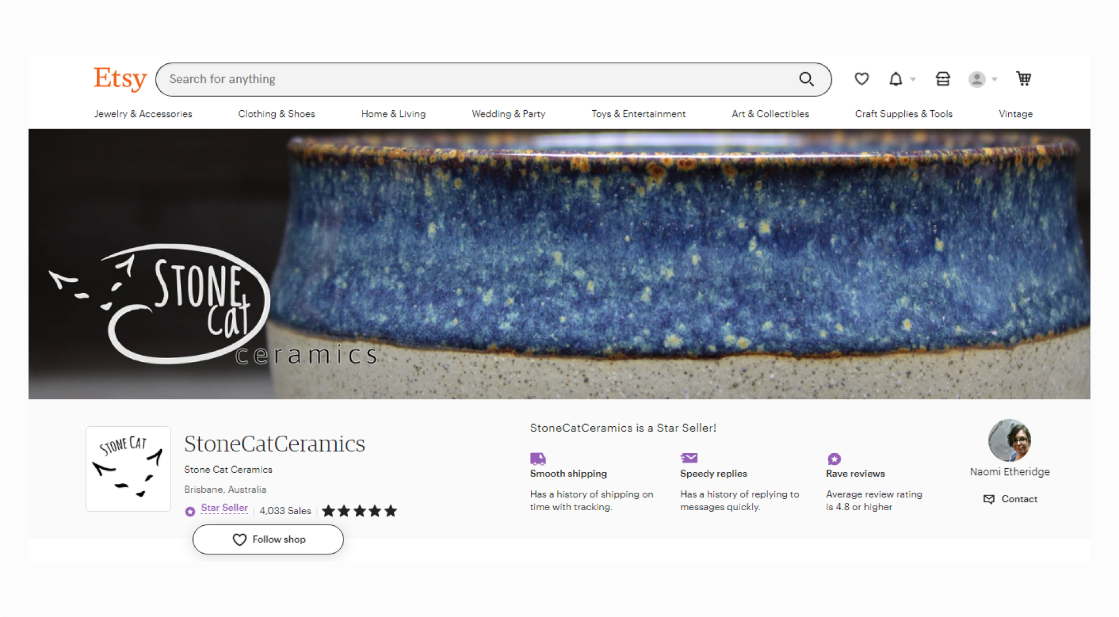Click the 'Stone Cat Ceramics' subtitle text
The image size is (1119, 617).
tap(228, 470)
